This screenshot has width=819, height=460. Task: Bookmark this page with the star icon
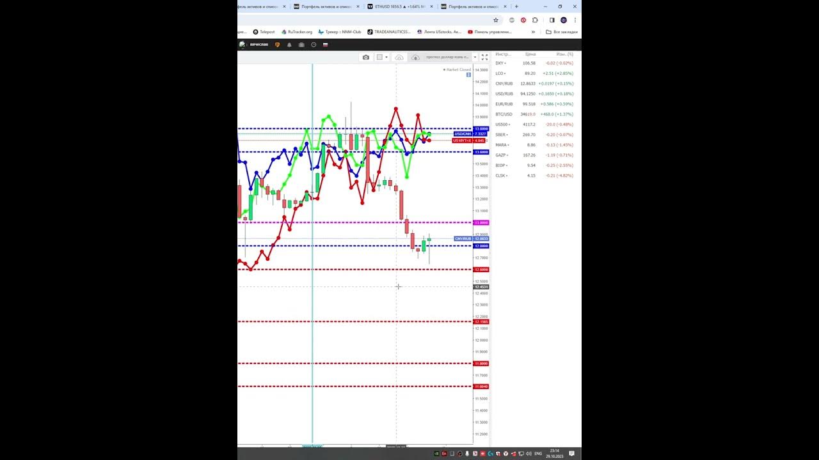[x=495, y=20]
